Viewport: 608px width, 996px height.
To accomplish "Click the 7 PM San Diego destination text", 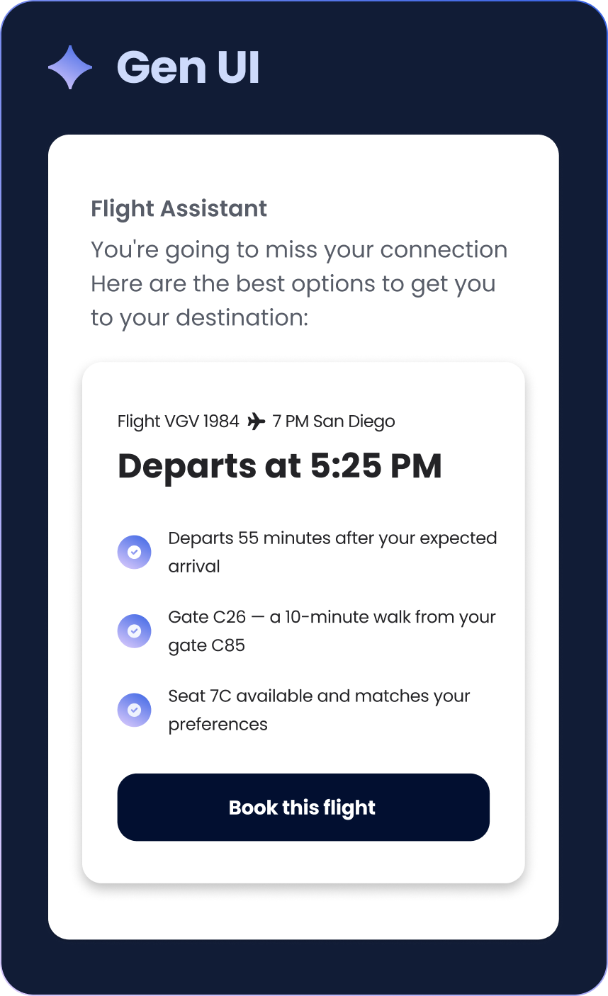I will 333,420.
